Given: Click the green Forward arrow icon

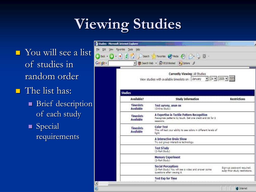Looking at the screenshot, I should pos(111,56).
